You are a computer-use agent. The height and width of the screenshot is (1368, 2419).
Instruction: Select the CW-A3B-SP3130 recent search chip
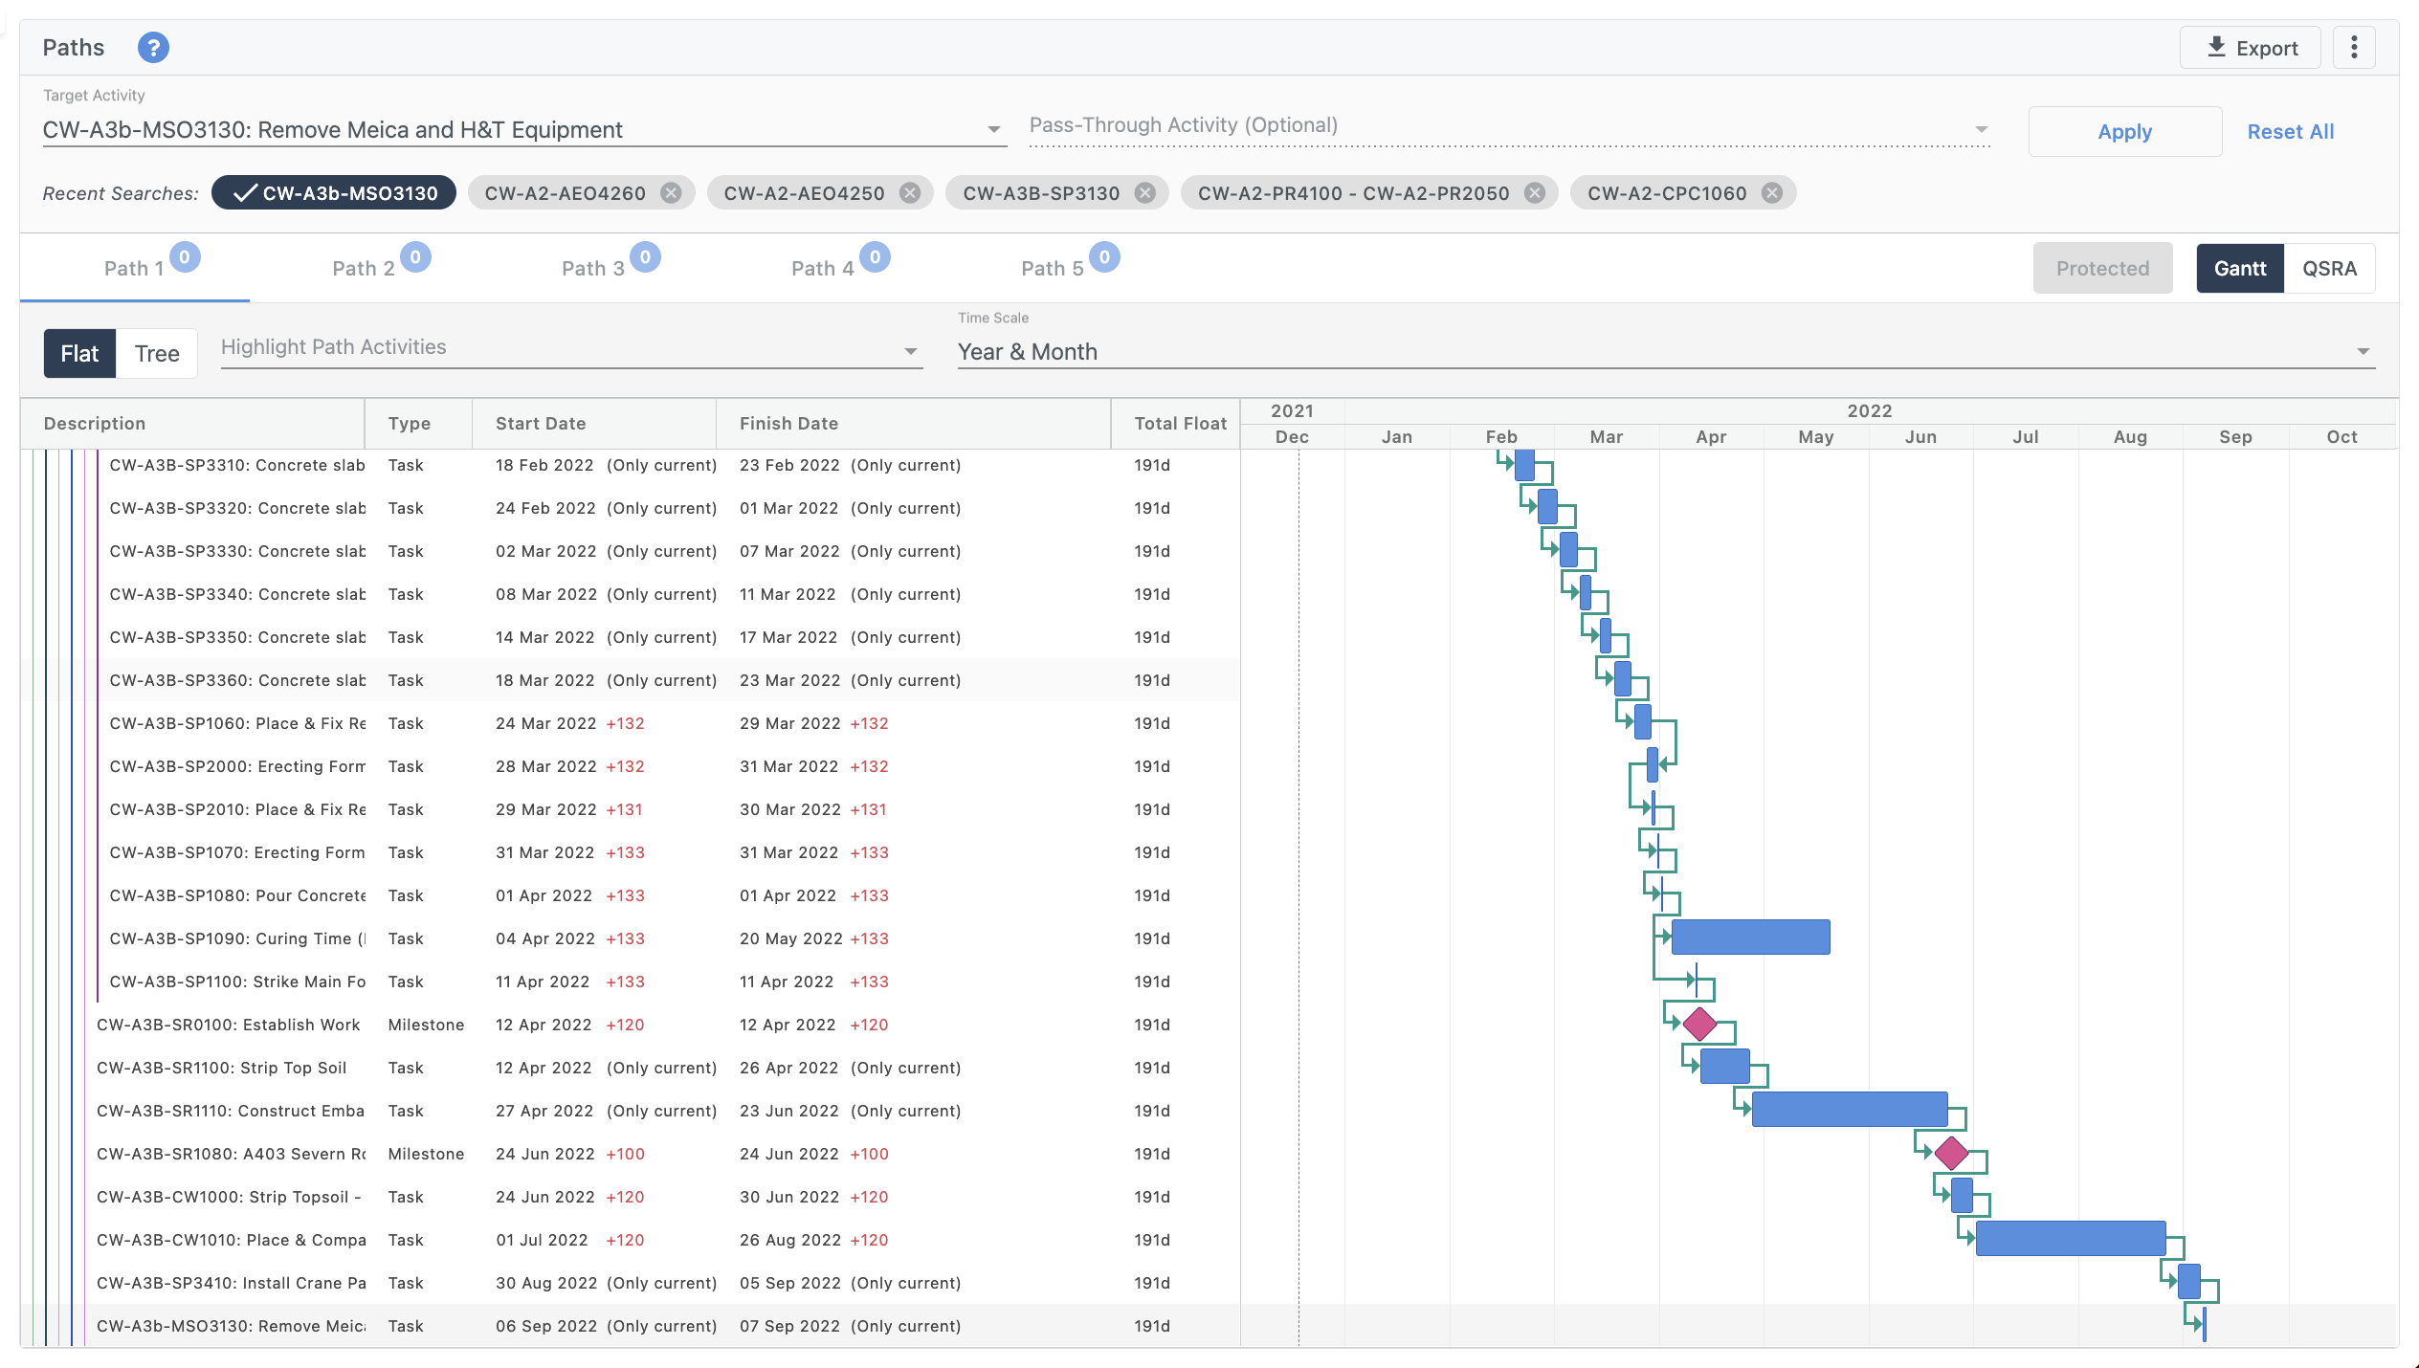[x=1041, y=193]
